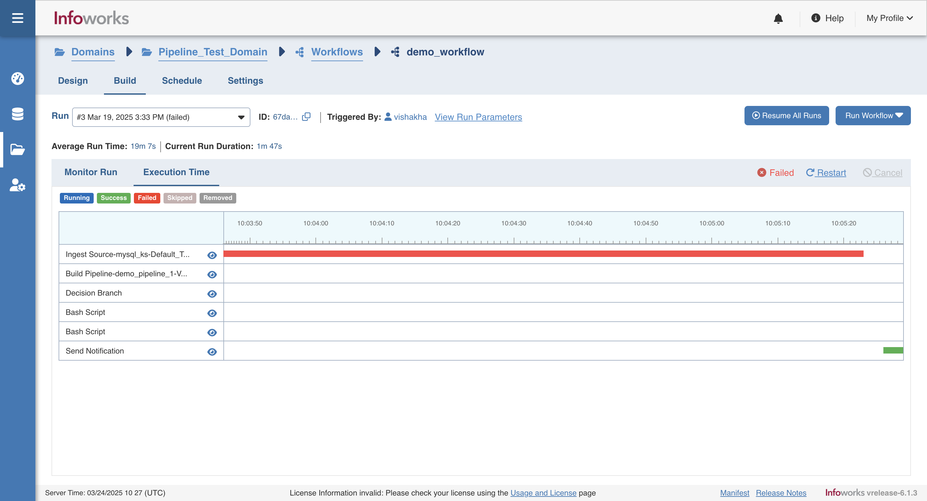Click the 10:04:30 timeline tick label

pyautogui.click(x=513, y=223)
